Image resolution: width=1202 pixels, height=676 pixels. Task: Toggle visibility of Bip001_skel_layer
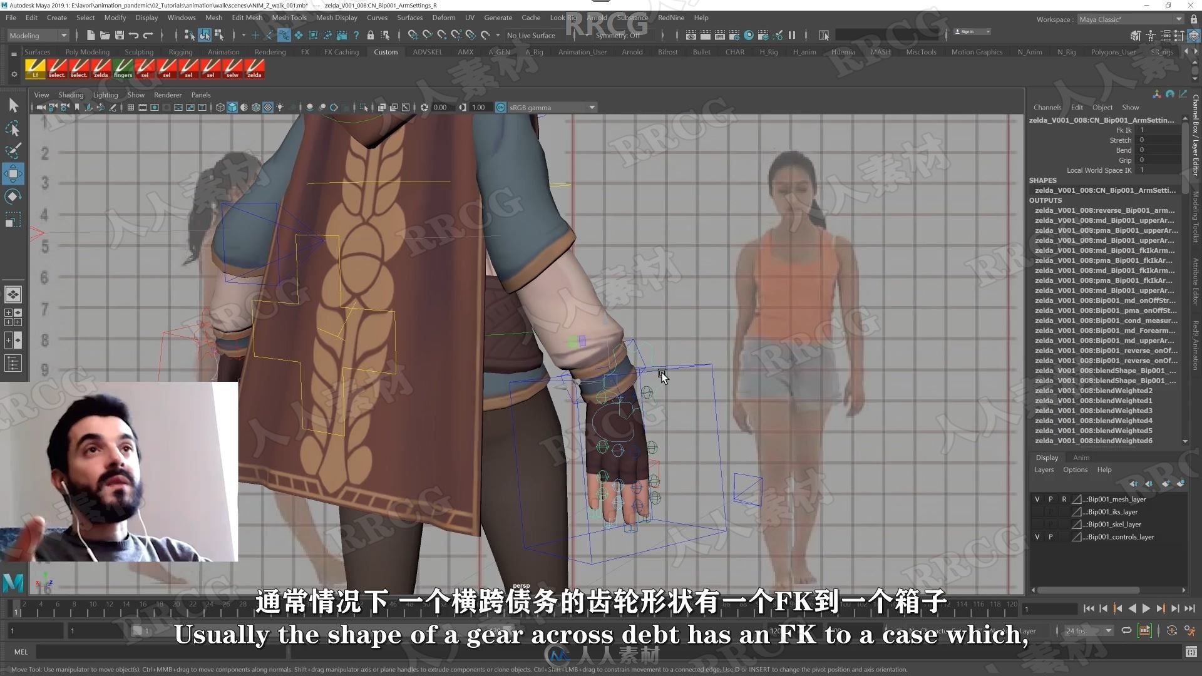[1037, 525]
